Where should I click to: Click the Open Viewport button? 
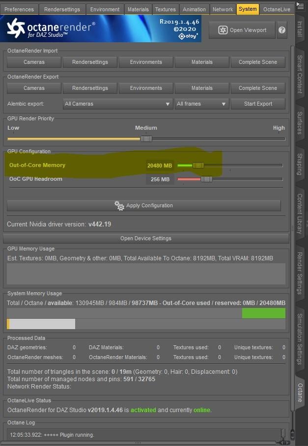click(242, 30)
